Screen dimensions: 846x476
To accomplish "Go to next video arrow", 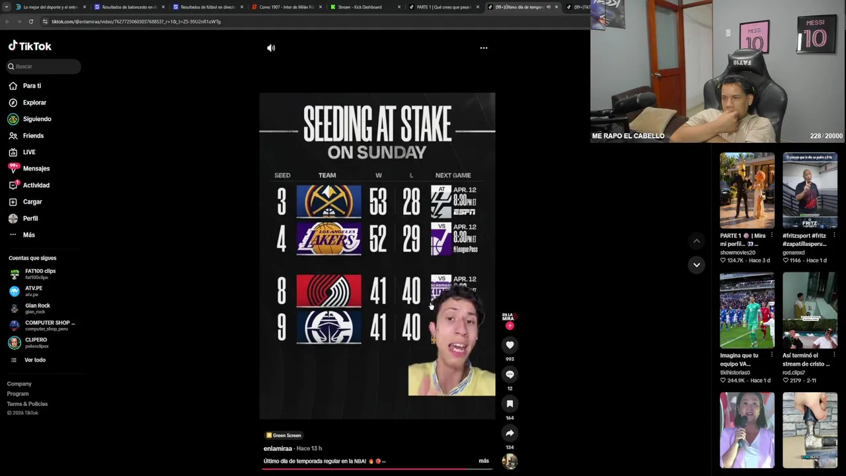I will (x=697, y=264).
